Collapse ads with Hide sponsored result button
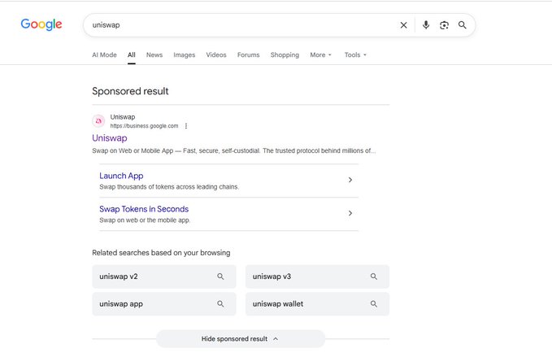The width and height of the screenshot is (552, 357). point(241,338)
